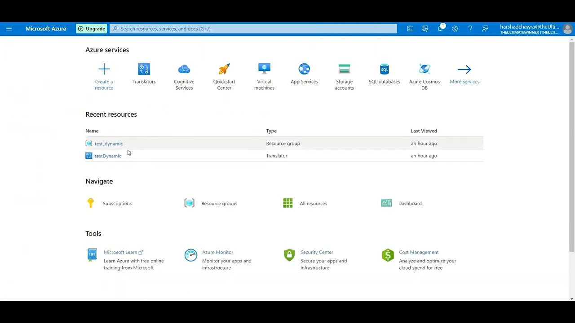Screen dimensions: 575x323
Task: Click the Upgrade button
Action: [x=92, y=29]
